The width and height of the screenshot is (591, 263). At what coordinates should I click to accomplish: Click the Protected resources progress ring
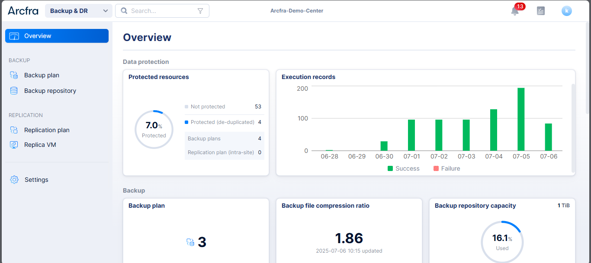(x=154, y=129)
